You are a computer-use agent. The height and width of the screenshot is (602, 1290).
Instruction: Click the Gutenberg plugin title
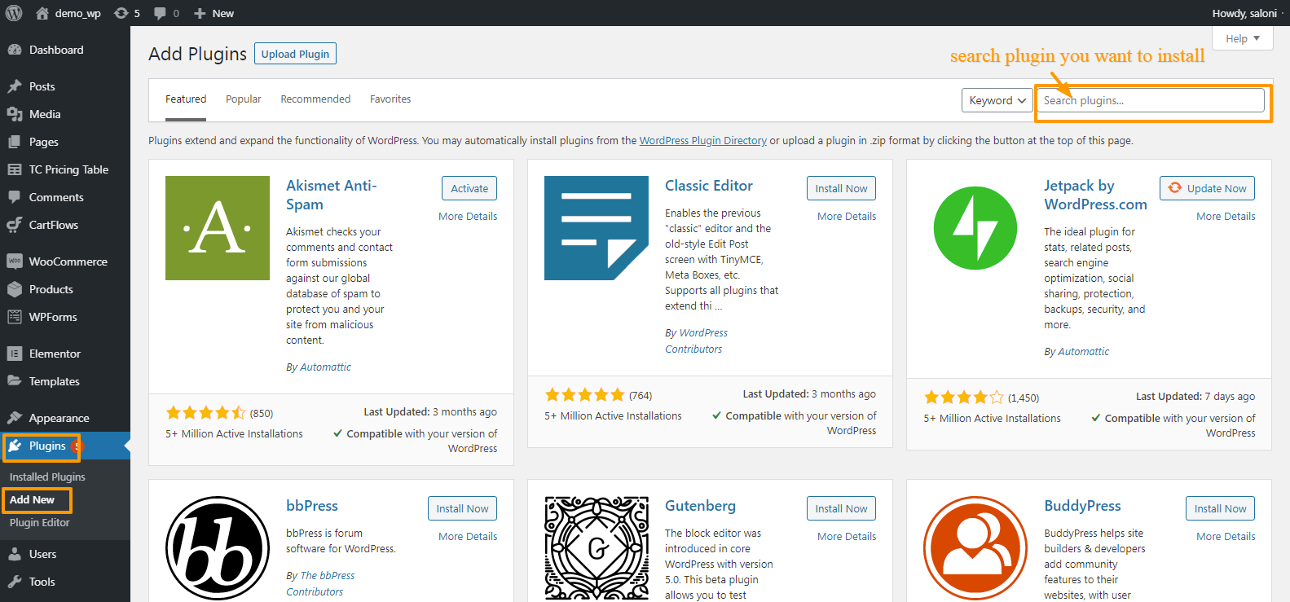tap(700, 506)
